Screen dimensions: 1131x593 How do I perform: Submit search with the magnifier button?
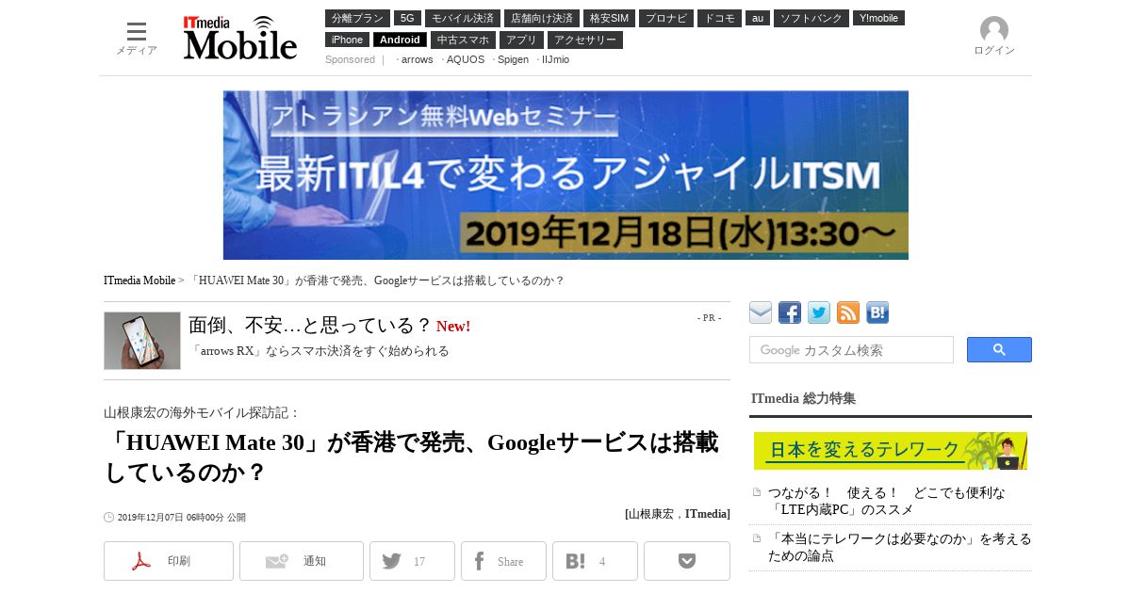click(x=999, y=349)
